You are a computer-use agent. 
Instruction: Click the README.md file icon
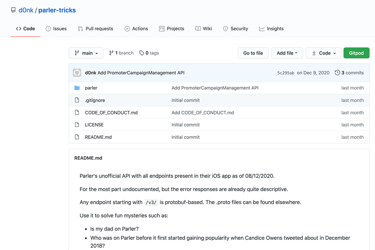77,137
